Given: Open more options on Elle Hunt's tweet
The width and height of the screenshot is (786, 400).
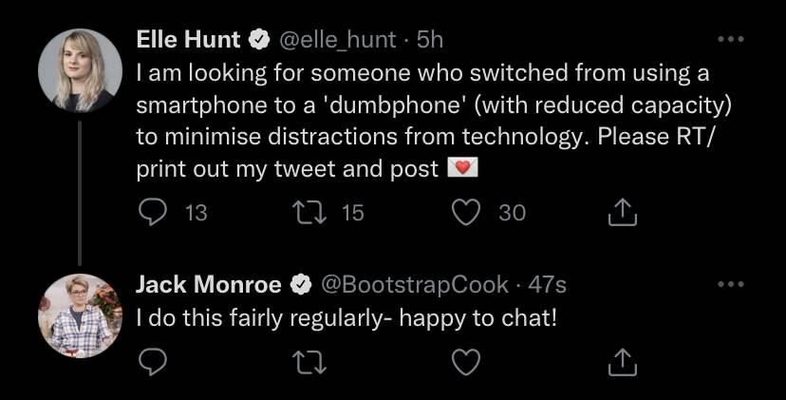Looking at the screenshot, I should pyautogui.click(x=730, y=39).
